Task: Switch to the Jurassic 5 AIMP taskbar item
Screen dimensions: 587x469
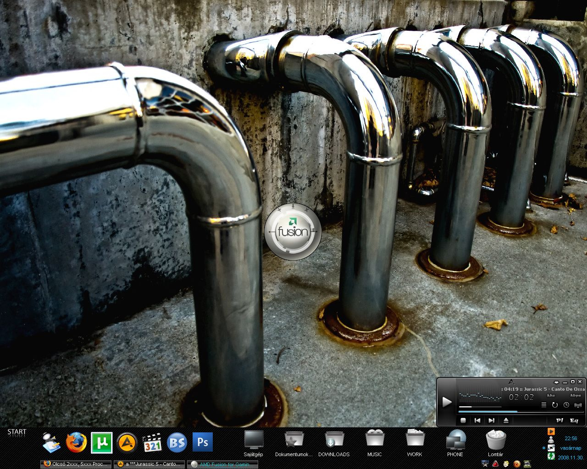Action: (150, 464)
